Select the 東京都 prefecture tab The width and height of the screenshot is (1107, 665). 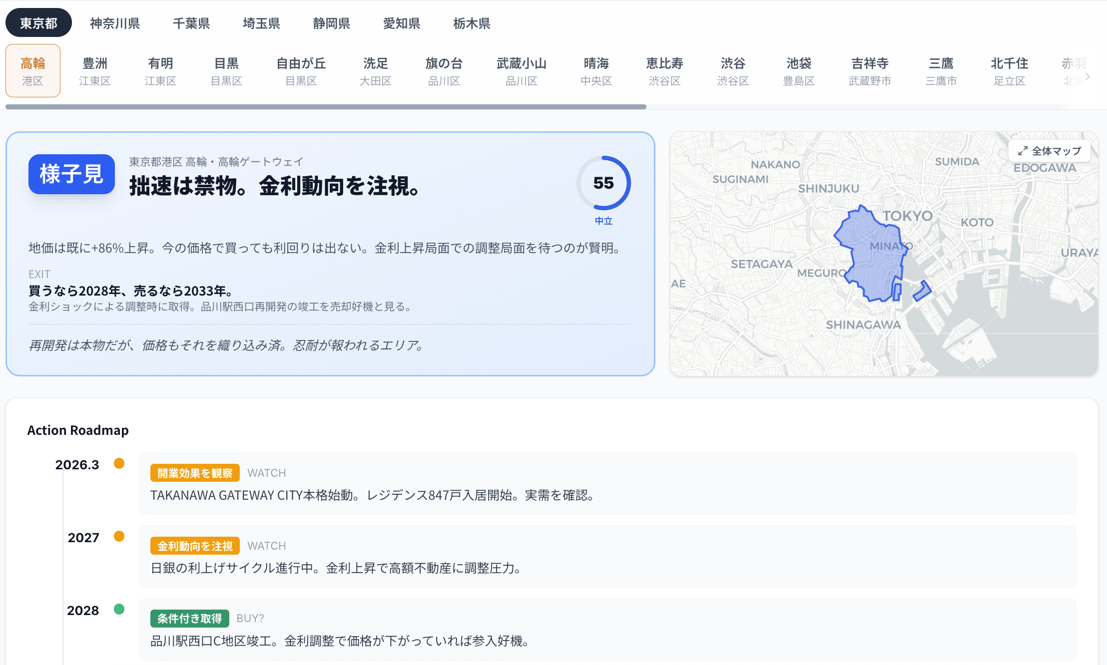coord(38,23)
